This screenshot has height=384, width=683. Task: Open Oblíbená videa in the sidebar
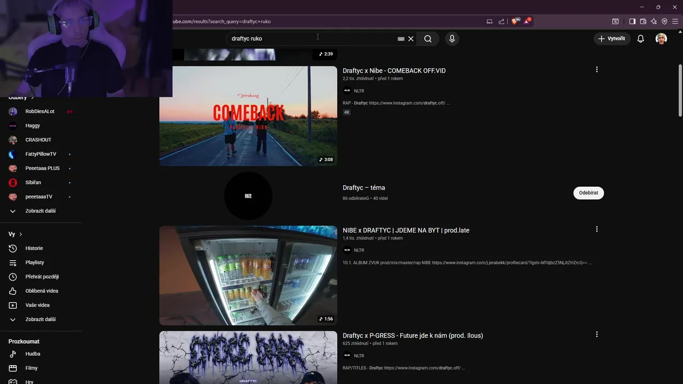point(42,291)
